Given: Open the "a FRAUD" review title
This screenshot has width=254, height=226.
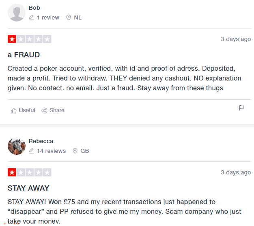Looking at the screenshot, I should tap(24, 55).
